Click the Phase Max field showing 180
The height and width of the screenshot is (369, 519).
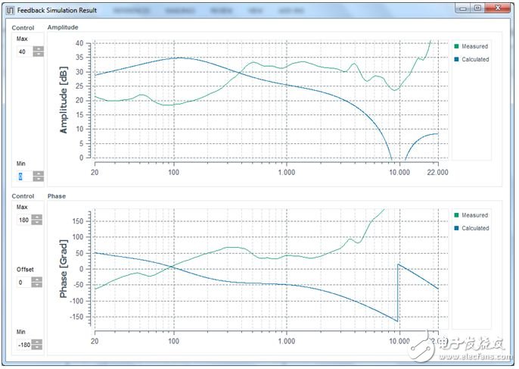pos(24,220)
